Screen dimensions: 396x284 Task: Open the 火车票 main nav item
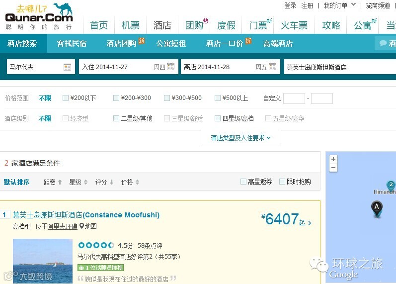(294, 25)
